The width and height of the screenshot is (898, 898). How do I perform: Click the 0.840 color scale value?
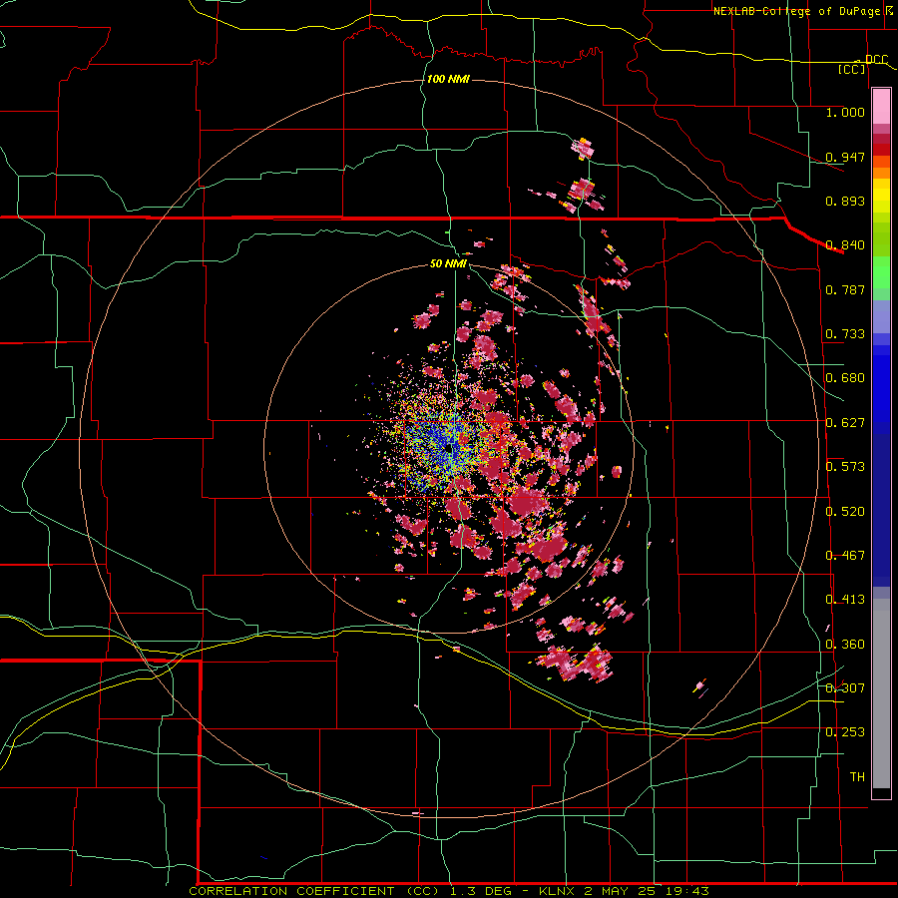[x=845, y=245]
